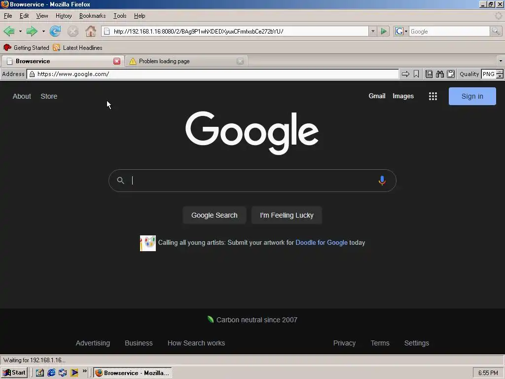Viewport: 505px width, 379px height.
Task: Close the Browservice tab
Action: (117, 61)
